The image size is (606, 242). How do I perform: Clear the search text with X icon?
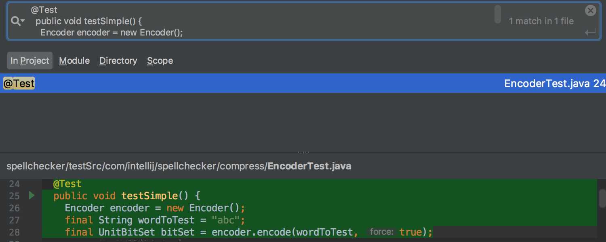pyautogui.click(x=591, y=11)
